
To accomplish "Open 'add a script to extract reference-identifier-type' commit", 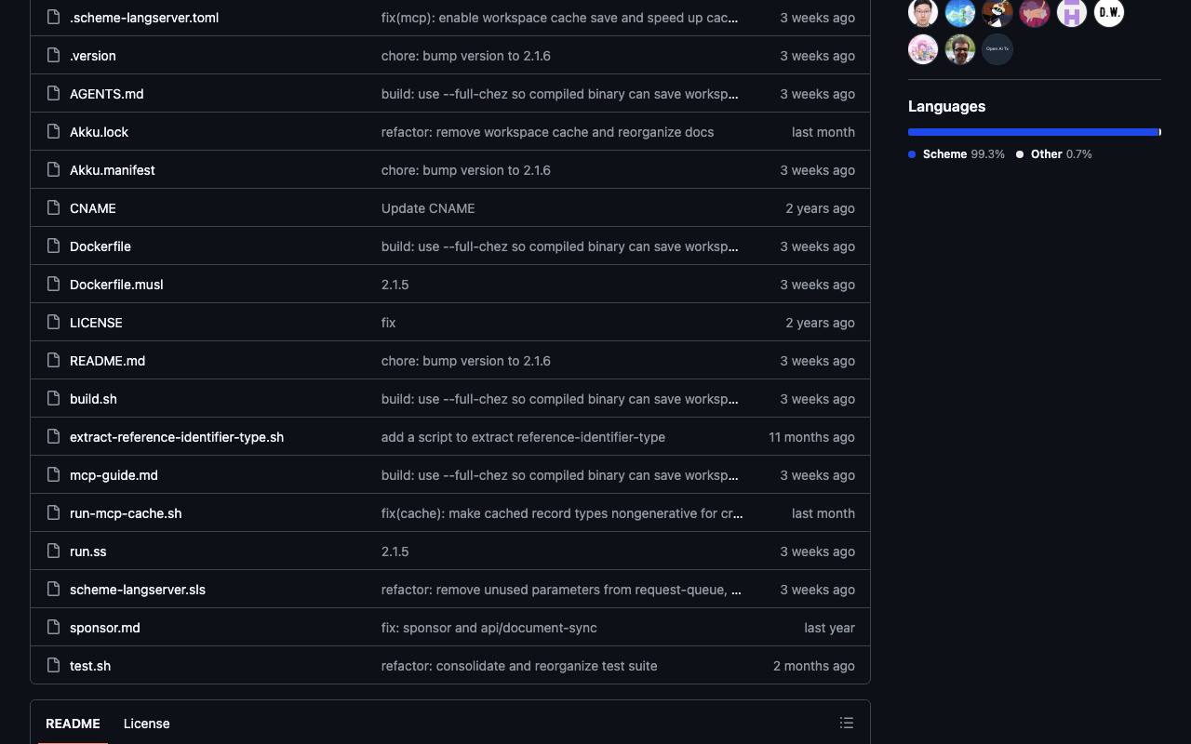I will pyautogui.click(x=523, y=437).
